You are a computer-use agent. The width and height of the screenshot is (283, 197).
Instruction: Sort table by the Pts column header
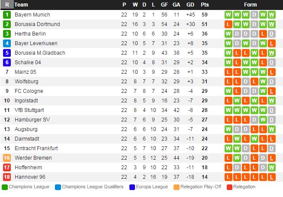[204, 5]
